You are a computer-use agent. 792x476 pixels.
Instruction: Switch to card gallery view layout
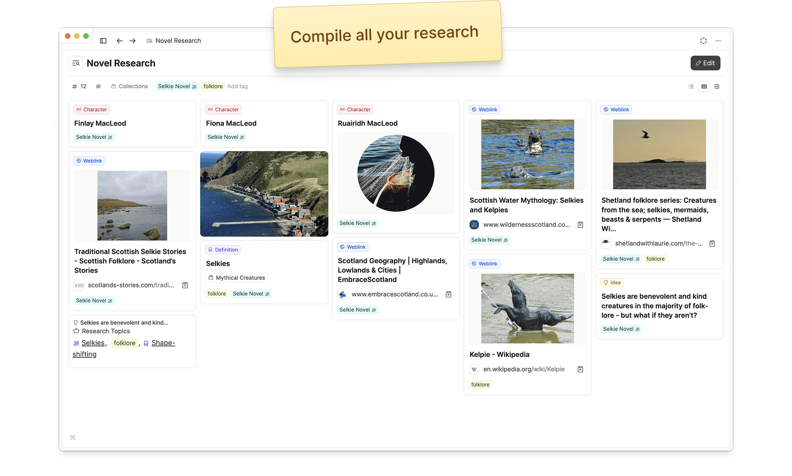pos(704,87)
